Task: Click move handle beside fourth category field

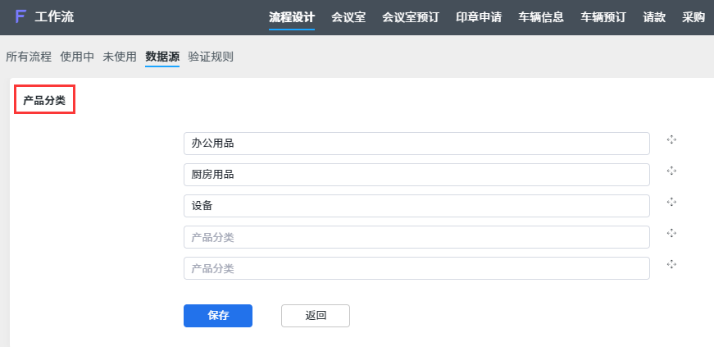Action: (671, 233)
